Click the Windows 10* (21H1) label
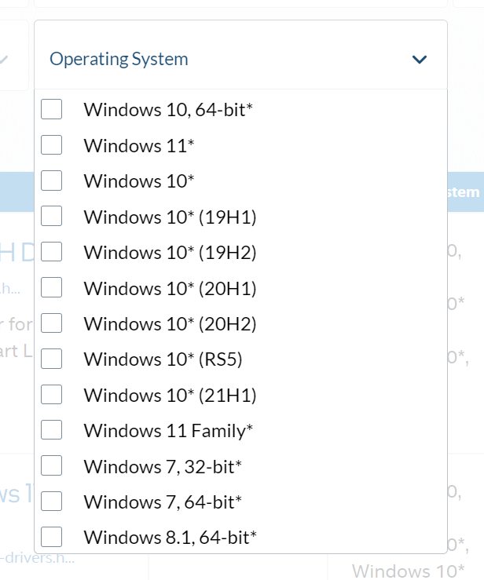The height and width of the screenshot is (580, 484). (170, 396)
